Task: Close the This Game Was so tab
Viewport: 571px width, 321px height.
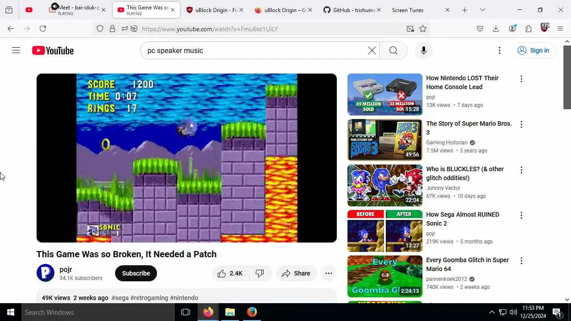Action: (x=173, y=10)
